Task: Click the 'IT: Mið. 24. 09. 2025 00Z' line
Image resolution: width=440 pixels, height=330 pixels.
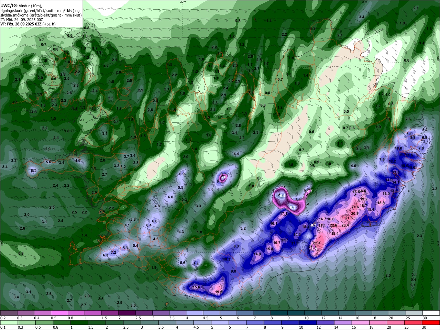Action: point(22,20)
